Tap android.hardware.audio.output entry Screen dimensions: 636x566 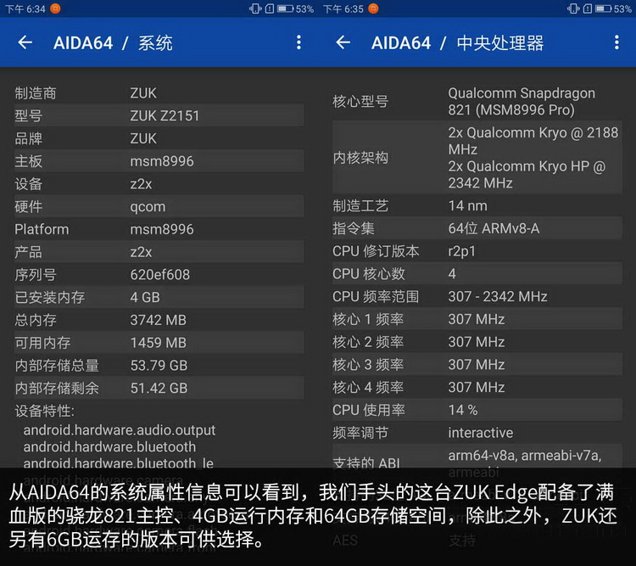[120, 430]
